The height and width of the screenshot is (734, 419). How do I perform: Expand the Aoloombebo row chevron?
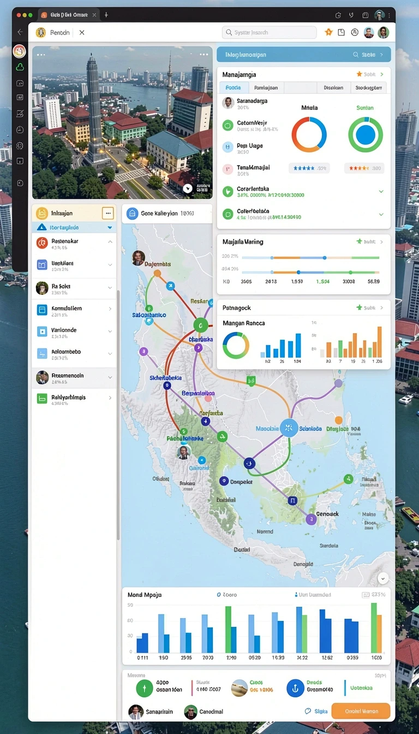pos(110,353)
